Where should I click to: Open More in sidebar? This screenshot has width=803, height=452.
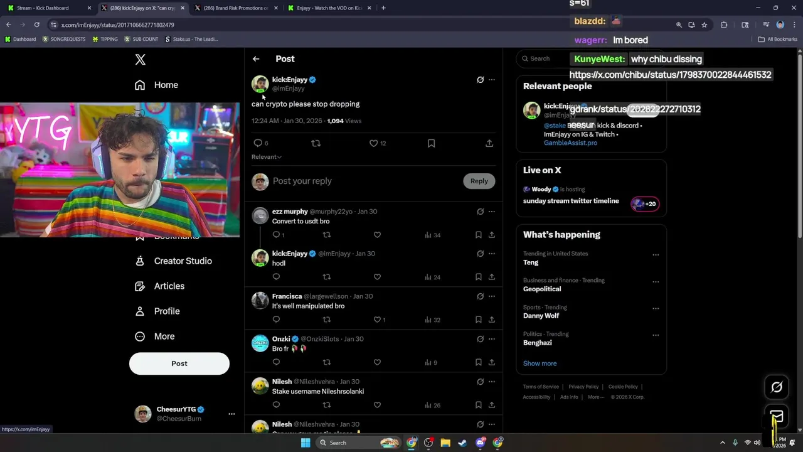point(155,336)
